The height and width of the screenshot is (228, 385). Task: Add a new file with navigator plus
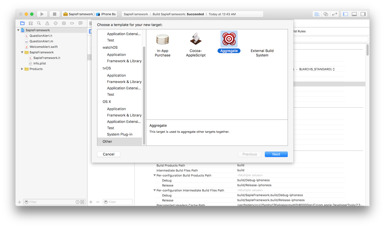pos(19,202)
